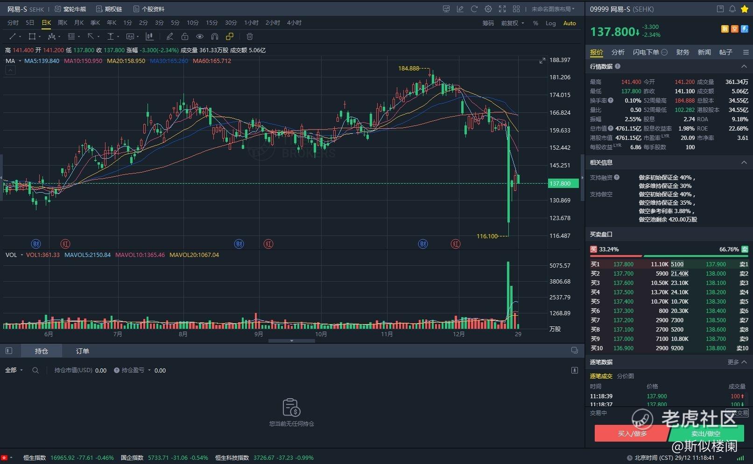Toggle drawings visibility eye icon

pyautogui.click(x=199, y=36)
